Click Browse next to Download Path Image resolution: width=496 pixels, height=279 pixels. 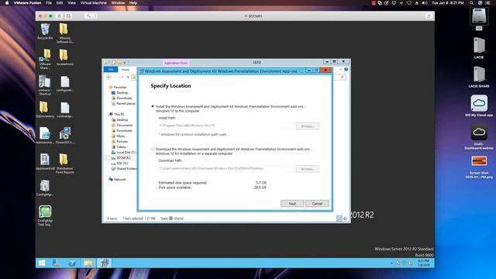[307, 169]
